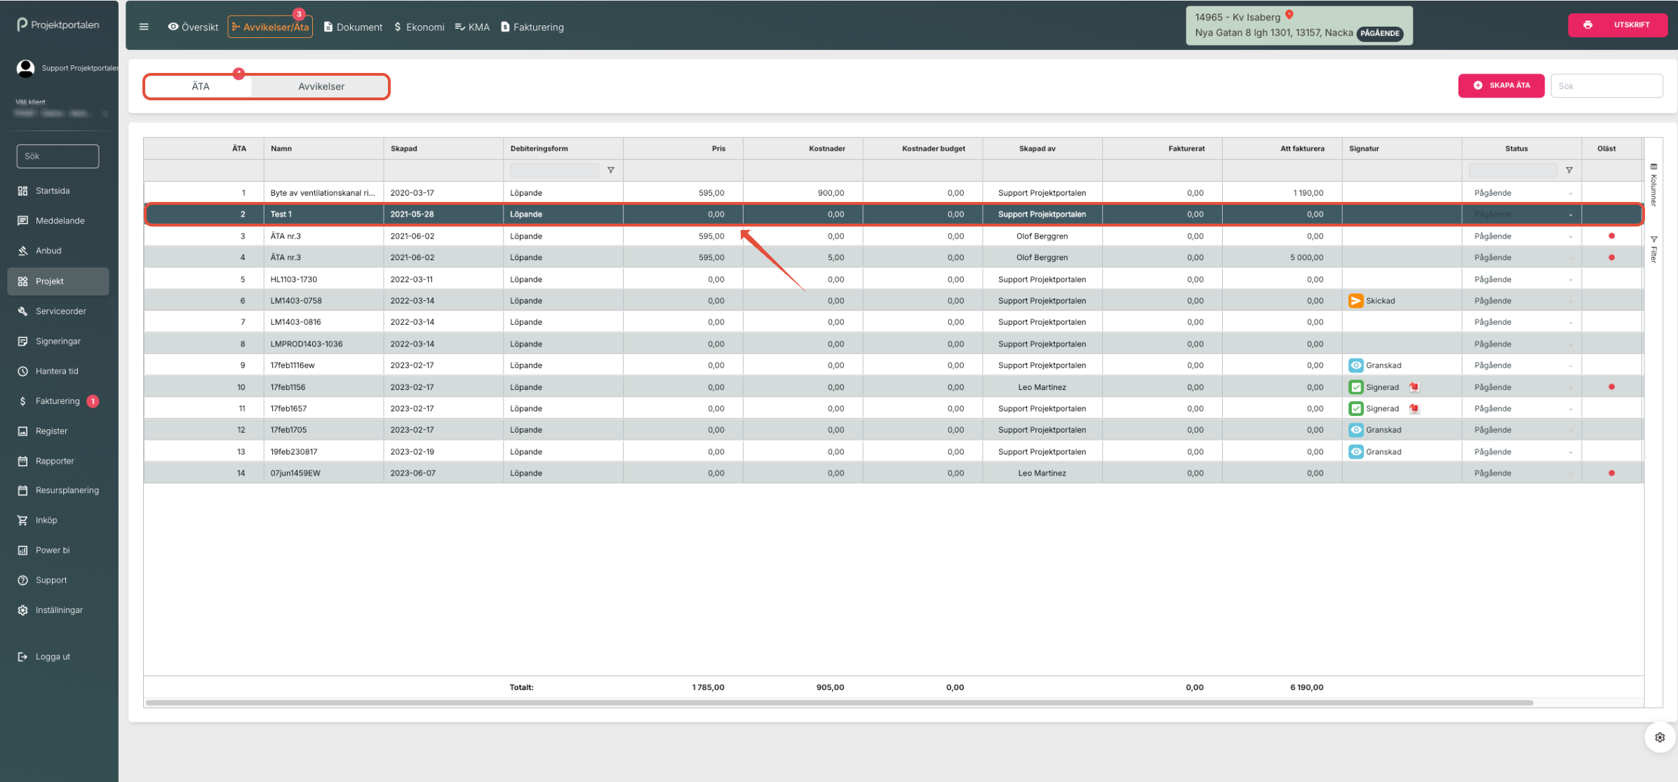The image size is (1678, 782).
Task: Click the SKAPA ÄTA button
Action: (x=1501, y=86)
